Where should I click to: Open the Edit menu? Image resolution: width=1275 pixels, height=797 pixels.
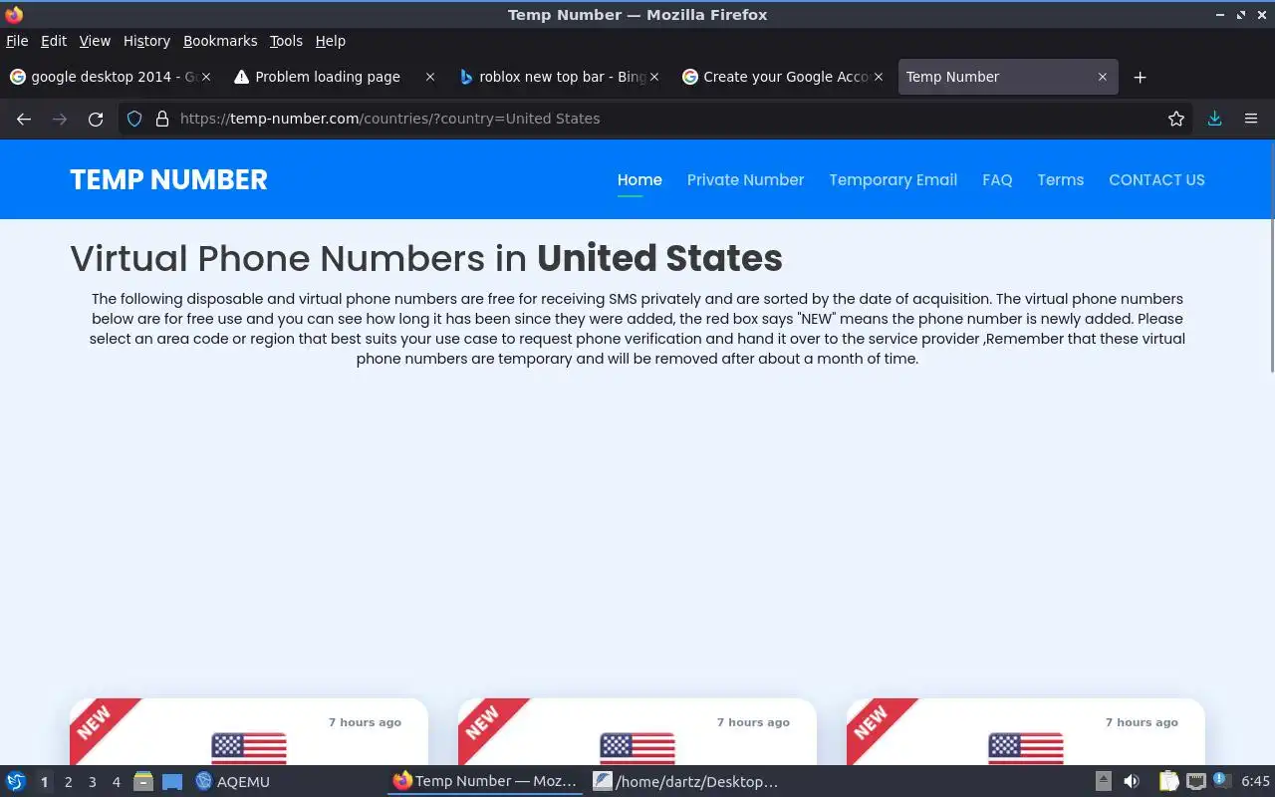pyautogui.click(x=54, y=41)
